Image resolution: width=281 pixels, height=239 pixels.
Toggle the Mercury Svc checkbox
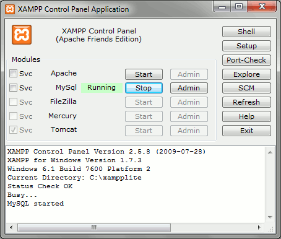[13, 116]
